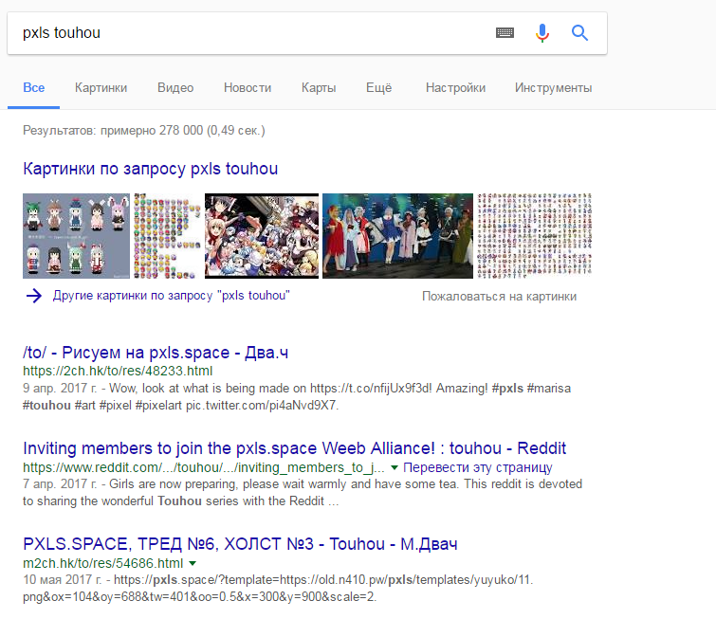
Task: Click the snippet text mentioning #pxls #marisa
Action: coord(297,396)
